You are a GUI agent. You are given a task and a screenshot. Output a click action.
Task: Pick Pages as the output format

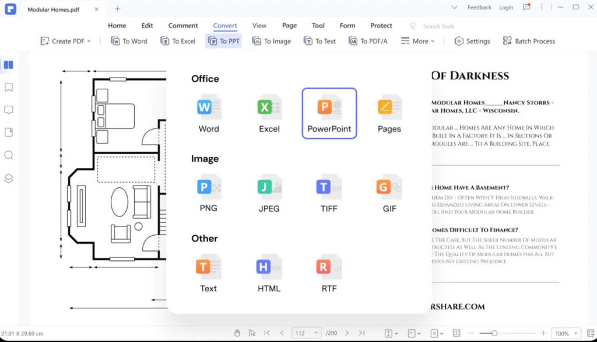[x=389, y=114]
